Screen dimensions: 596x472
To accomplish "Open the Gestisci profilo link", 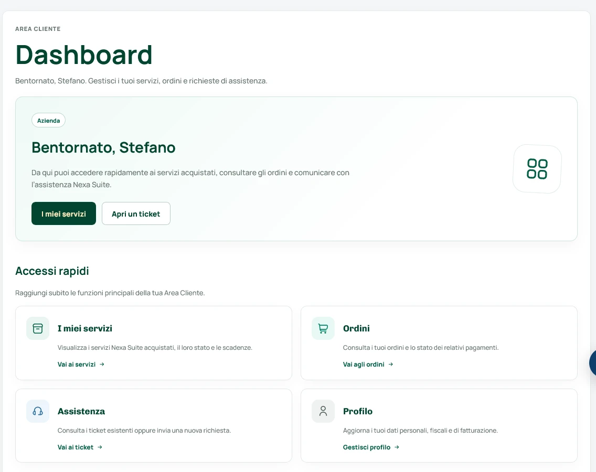I will pos(371,447).
